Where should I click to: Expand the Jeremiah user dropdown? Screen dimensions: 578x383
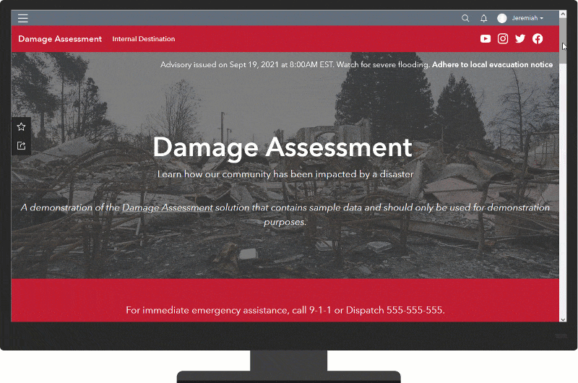pyautogui.click(x=527, y=18)
